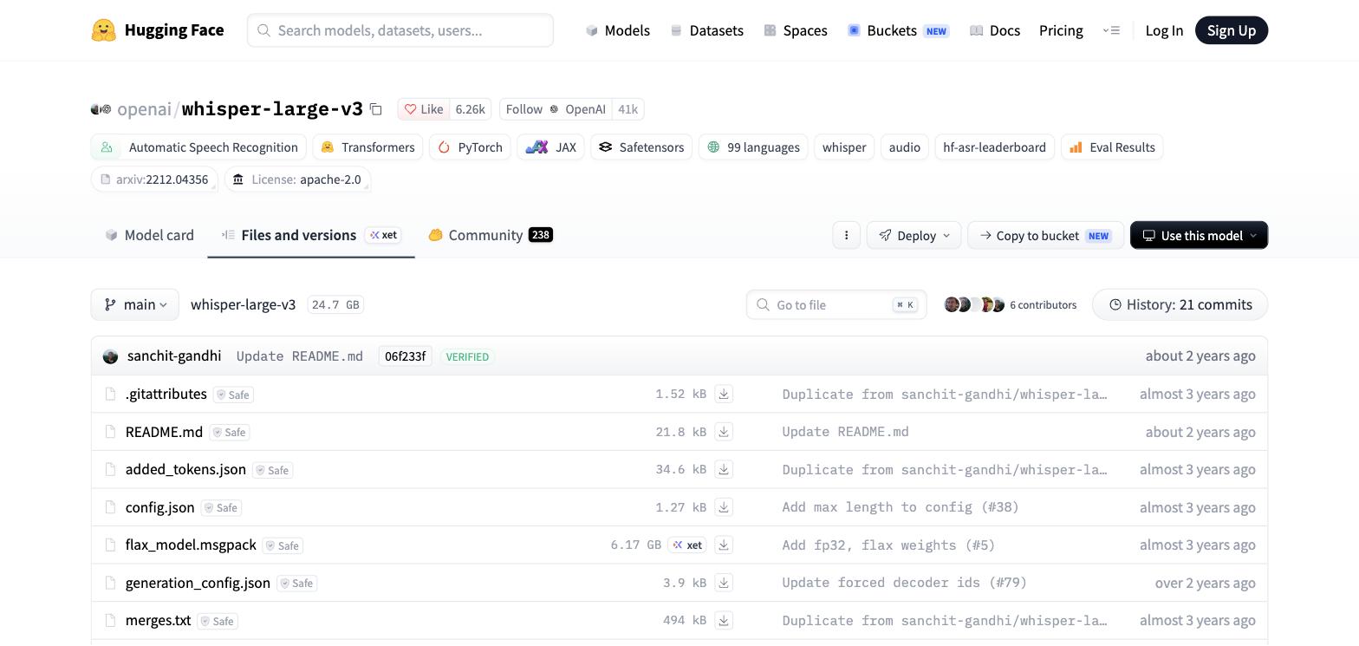Open the navbar overflow menu icon
1359x646 pixels.
pos(1111,30)
